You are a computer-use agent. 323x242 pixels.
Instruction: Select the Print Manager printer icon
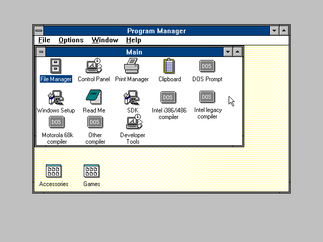click(132, 66)
